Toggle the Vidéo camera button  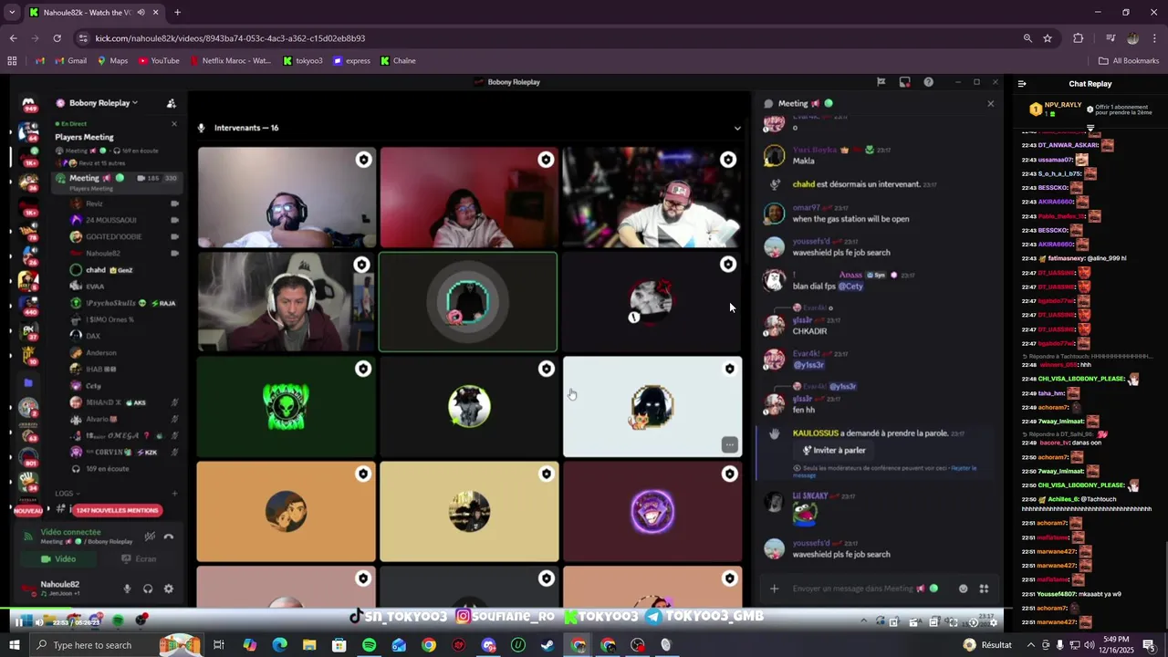point(58,559)
